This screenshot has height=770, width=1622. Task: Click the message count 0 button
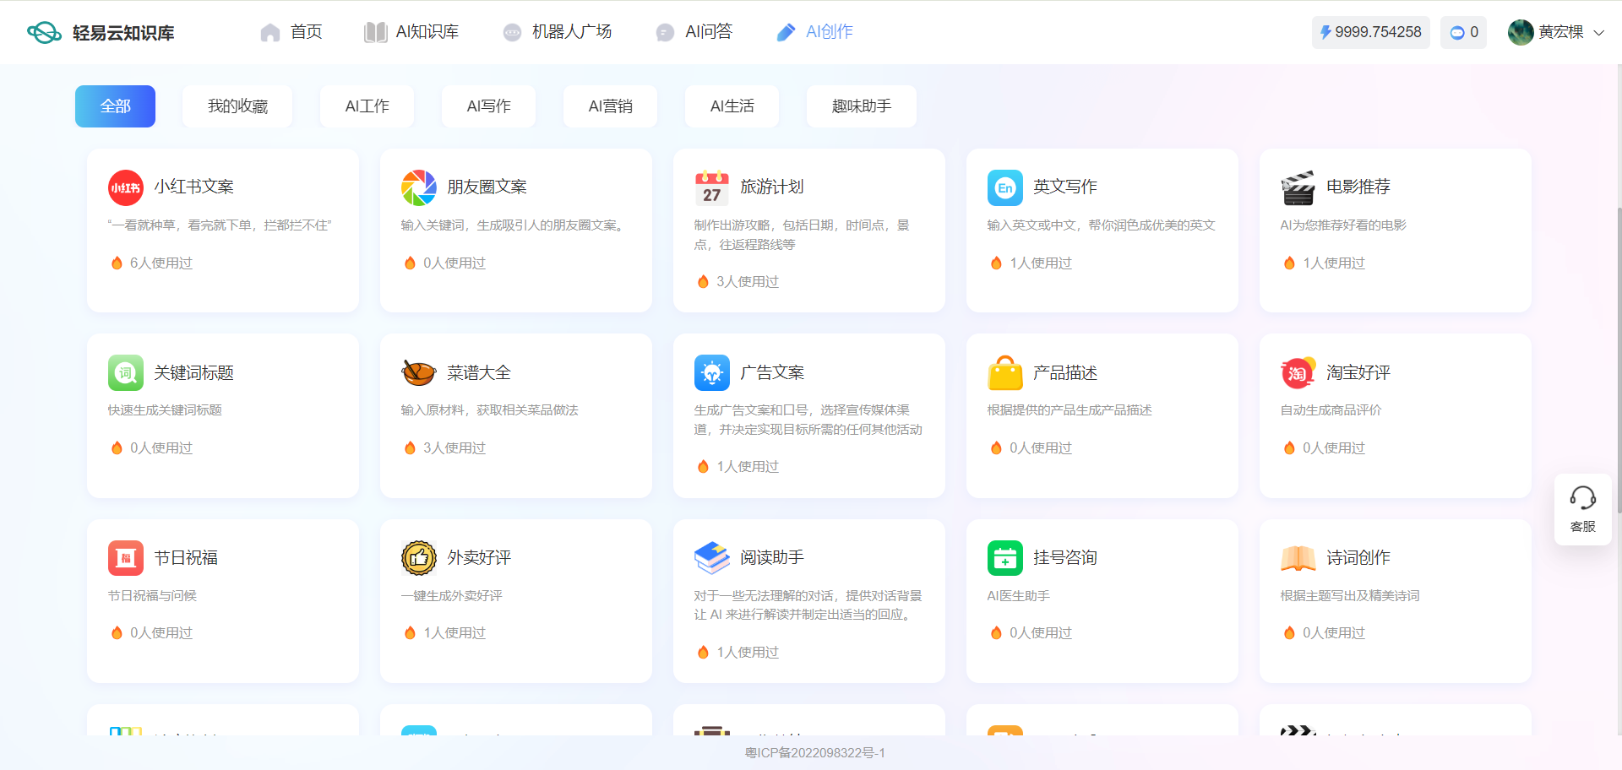(1463, 32)
